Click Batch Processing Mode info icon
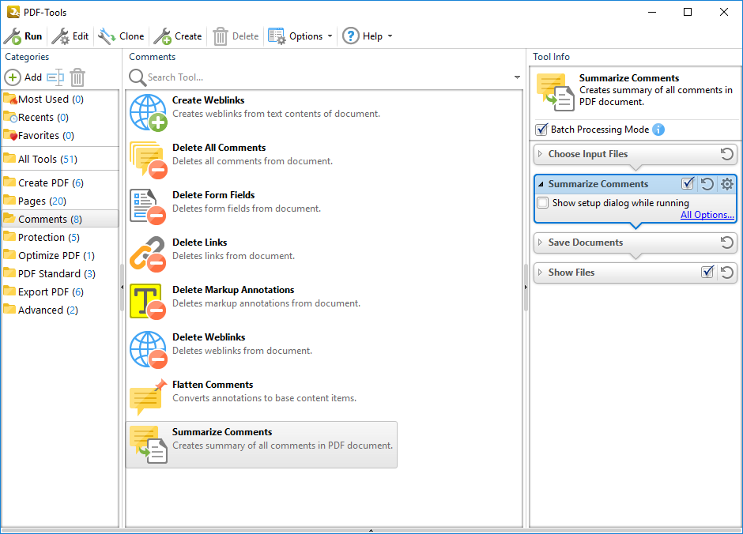 pyautogui.click(x=658, y=130)
